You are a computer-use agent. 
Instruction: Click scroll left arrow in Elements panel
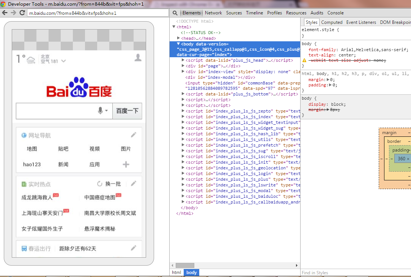172,266
